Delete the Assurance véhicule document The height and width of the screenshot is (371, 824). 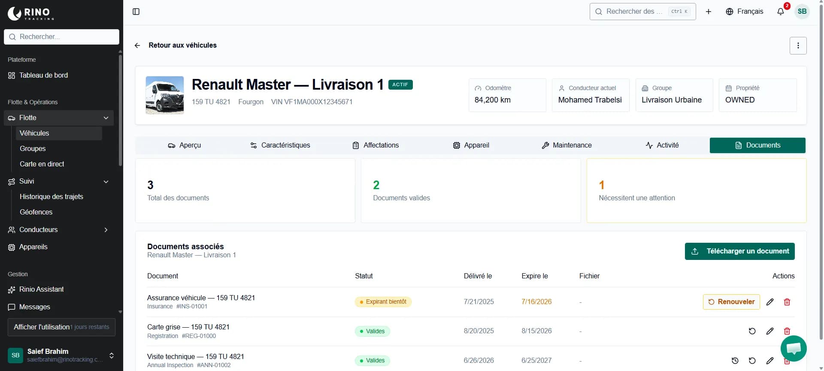click(x=787, y=302)
